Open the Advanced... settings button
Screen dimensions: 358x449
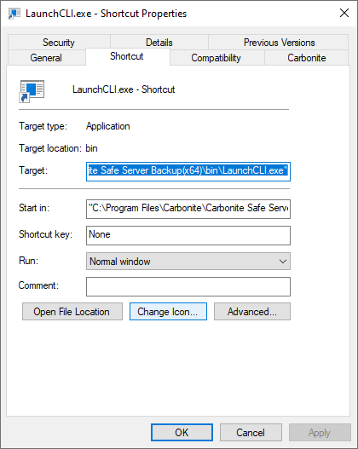252,311
